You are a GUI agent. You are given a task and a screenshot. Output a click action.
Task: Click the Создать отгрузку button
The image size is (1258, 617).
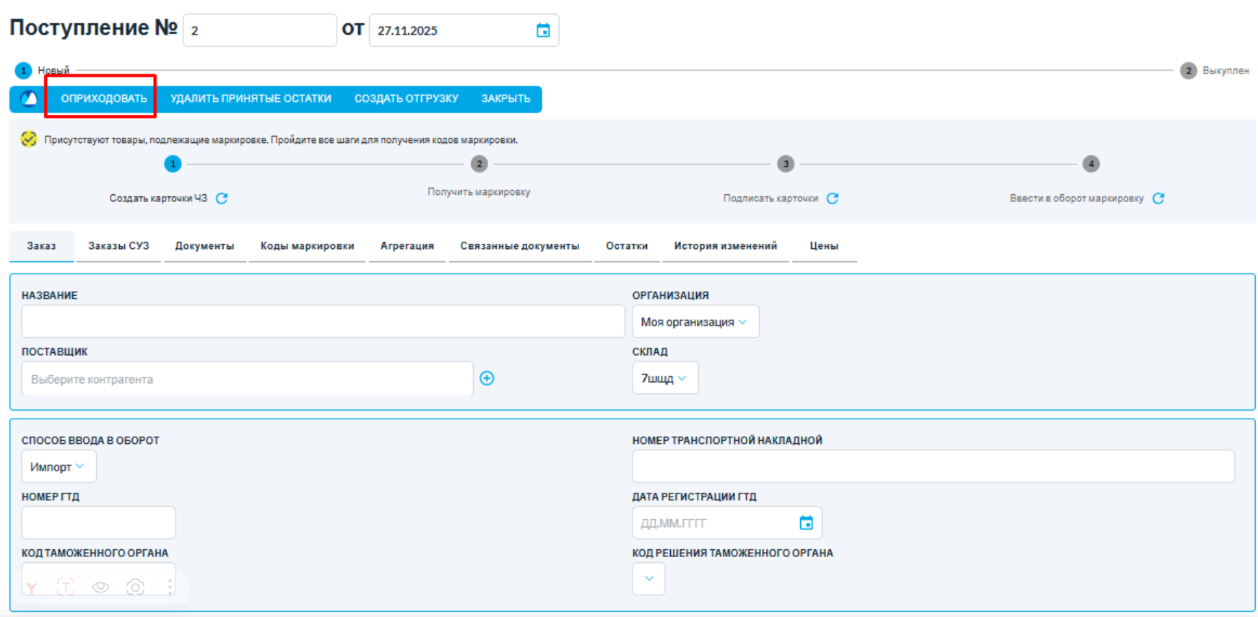(406, 99)
